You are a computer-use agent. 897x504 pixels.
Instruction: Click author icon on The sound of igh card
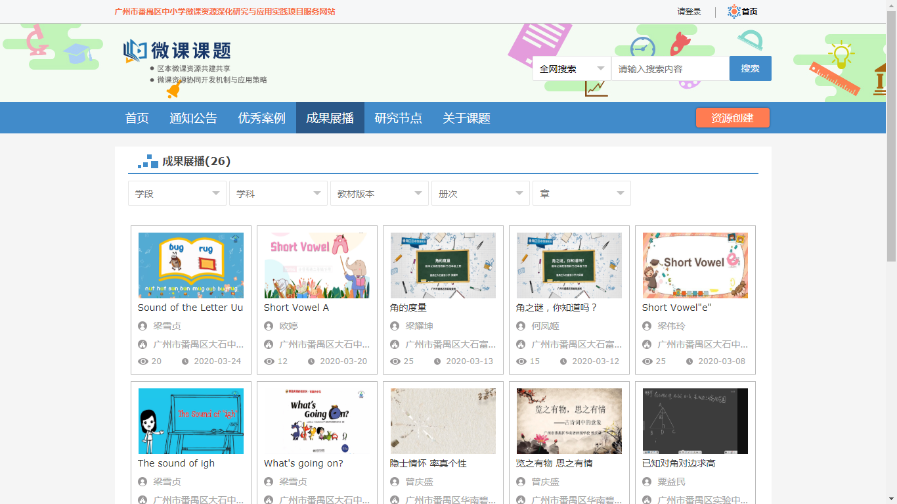click(x=142, y=482)
